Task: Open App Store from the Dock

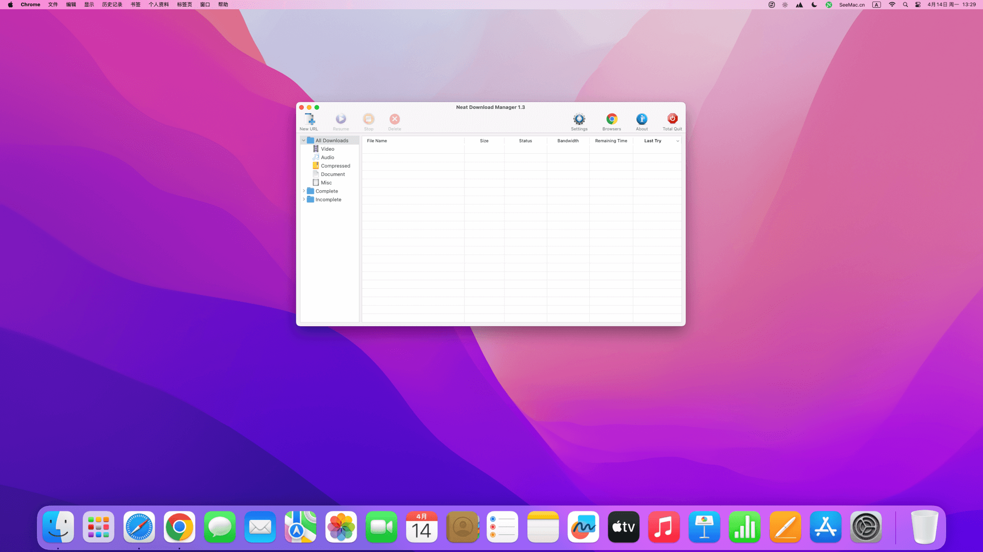Action: [x=825, y=527]
